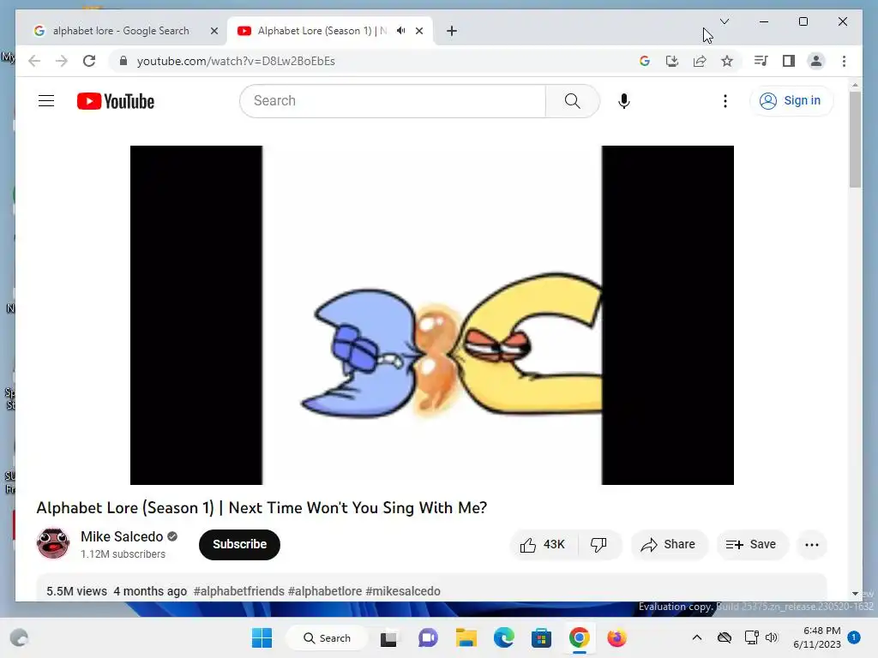Share this page from the address bar

point(700,61)
